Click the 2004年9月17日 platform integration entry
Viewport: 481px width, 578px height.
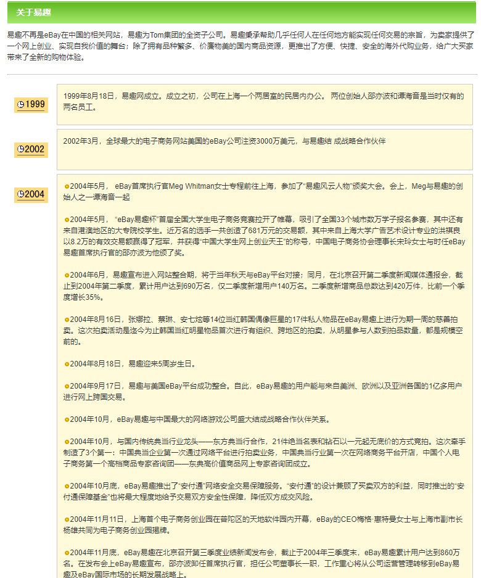[x=263, y=392]
